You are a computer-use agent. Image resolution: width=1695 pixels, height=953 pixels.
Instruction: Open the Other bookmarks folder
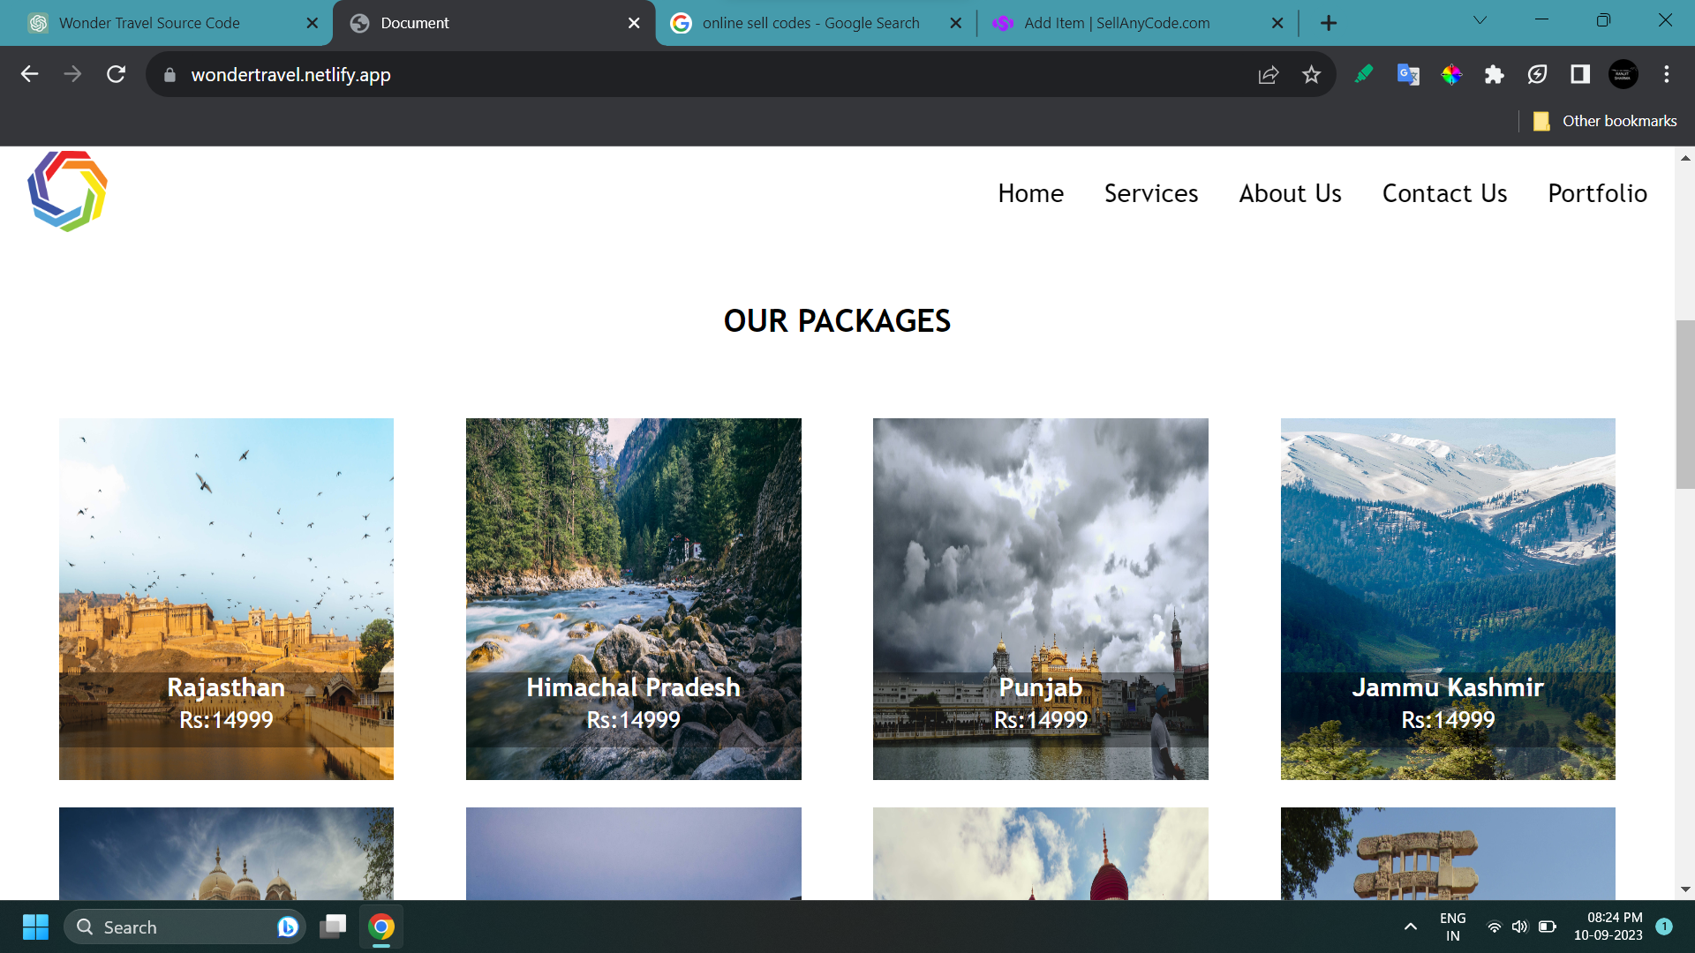click(x=1605, y=121)
